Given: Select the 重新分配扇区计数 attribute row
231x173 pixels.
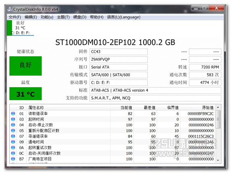Looking at the screenshot, I should tap(113, 130).
